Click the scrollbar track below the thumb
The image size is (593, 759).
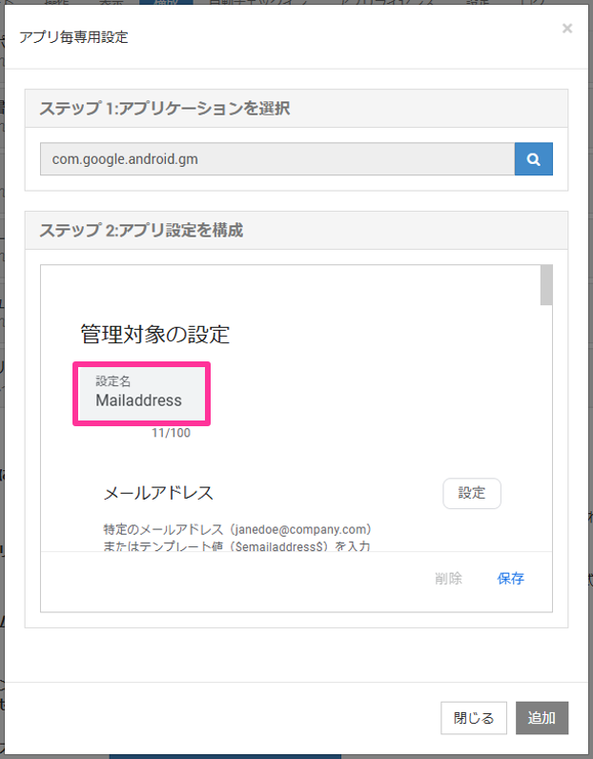click(546, 429)
